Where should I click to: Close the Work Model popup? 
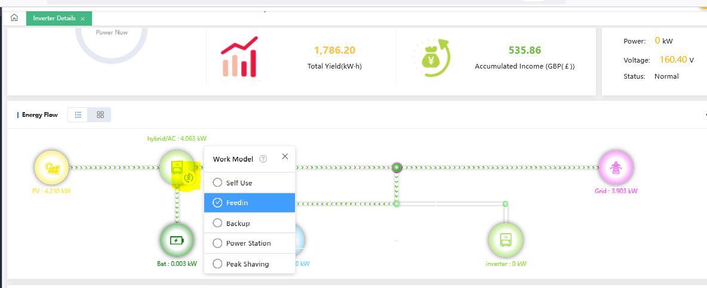pos(285,156)
